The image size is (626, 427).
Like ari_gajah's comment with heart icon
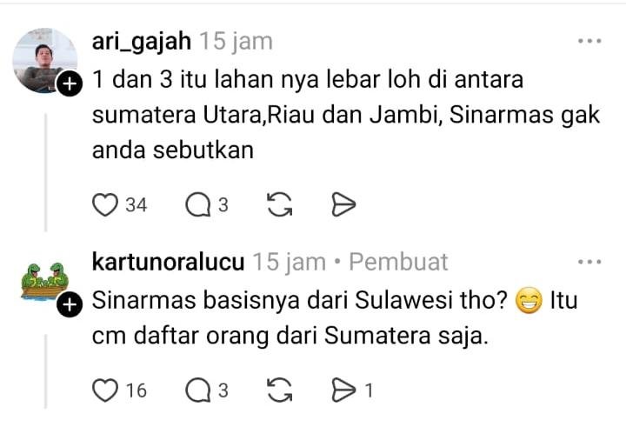(105, 205)
